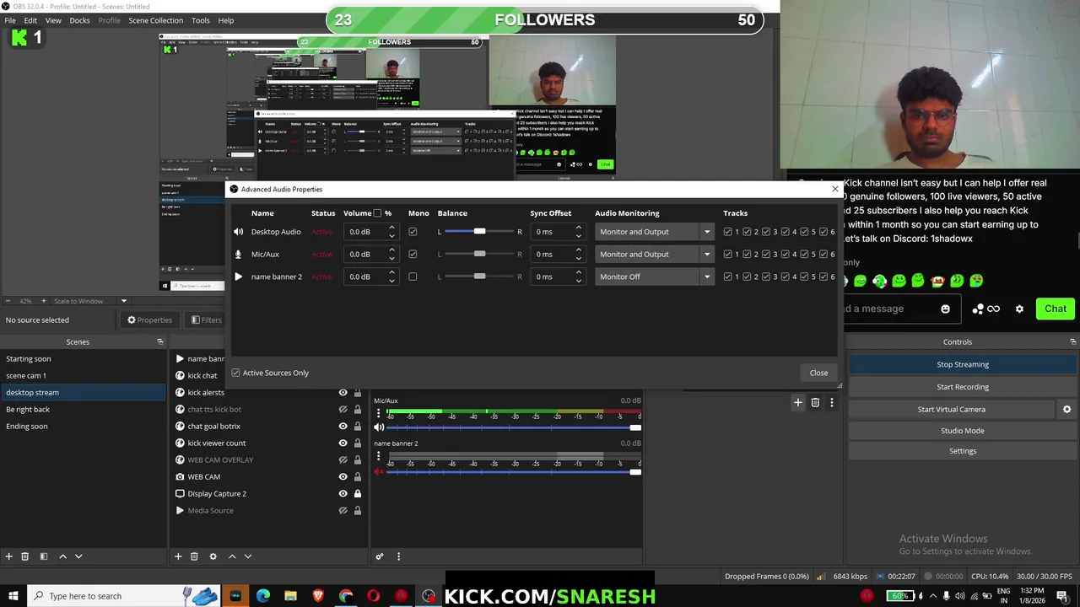Close Advanced Audio Properties with Close button
The image size is (1080, 607).
coord(818,373)
